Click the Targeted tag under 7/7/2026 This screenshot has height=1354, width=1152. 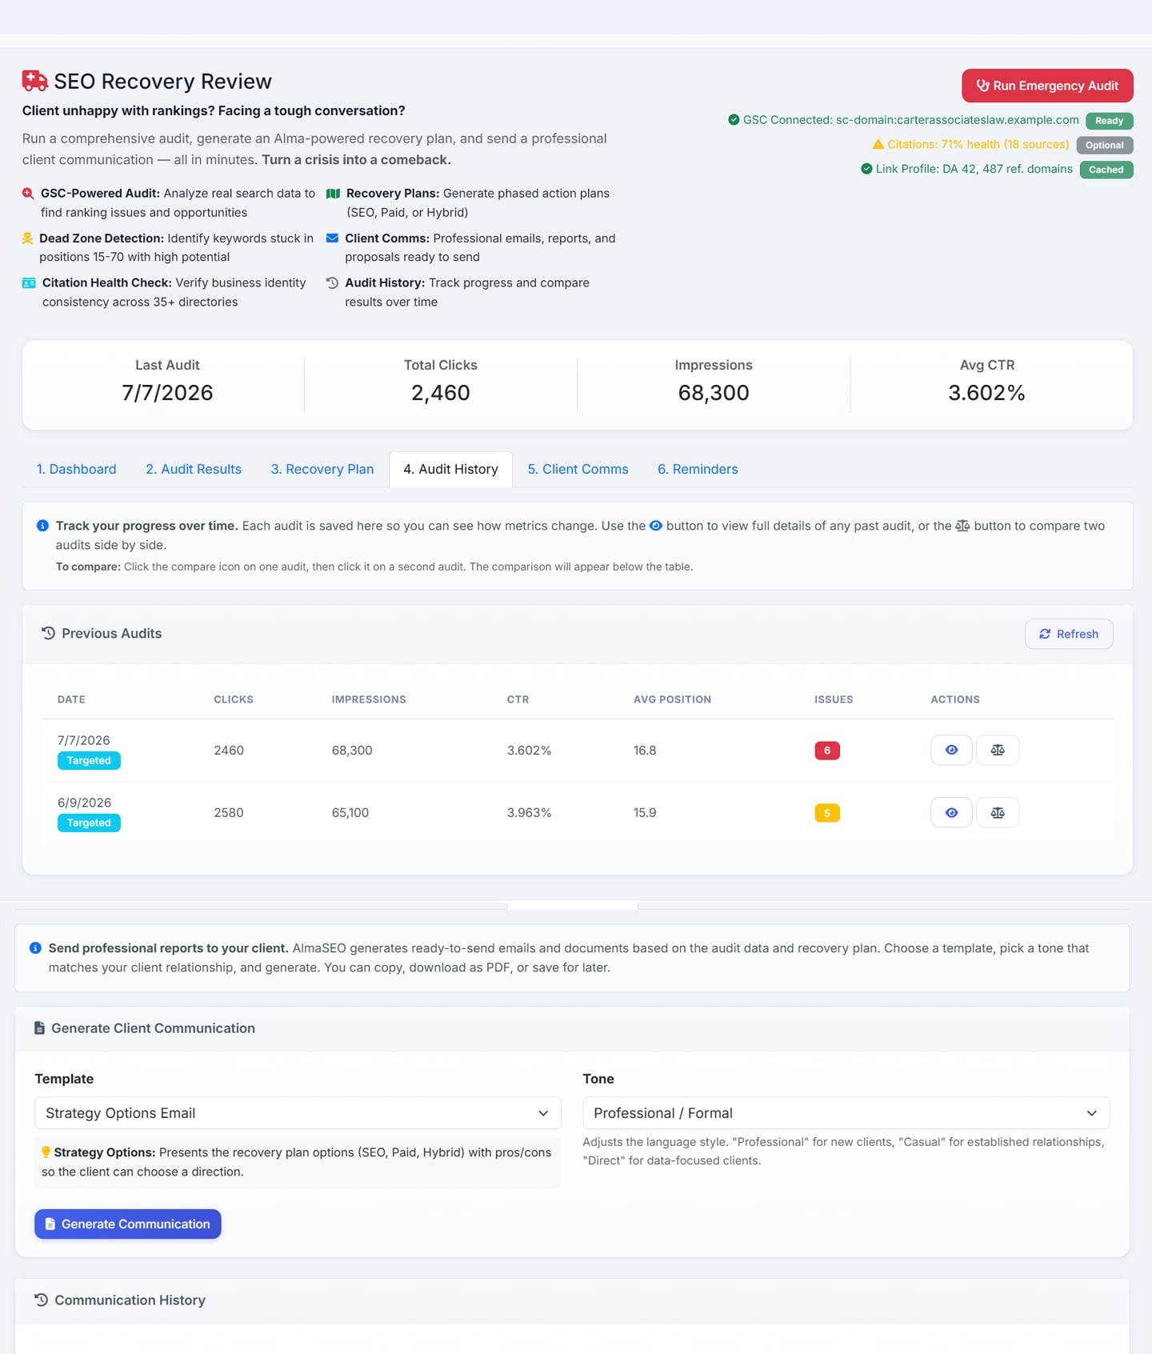tap(89, 760)
